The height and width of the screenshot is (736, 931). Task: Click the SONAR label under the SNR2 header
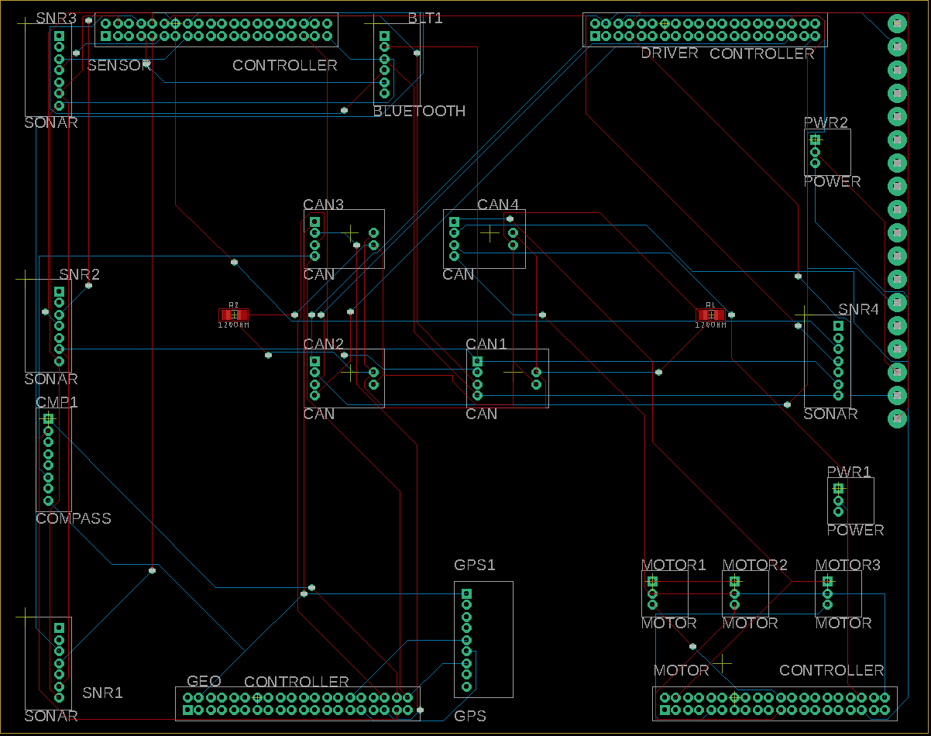click(x=51, y=379)
